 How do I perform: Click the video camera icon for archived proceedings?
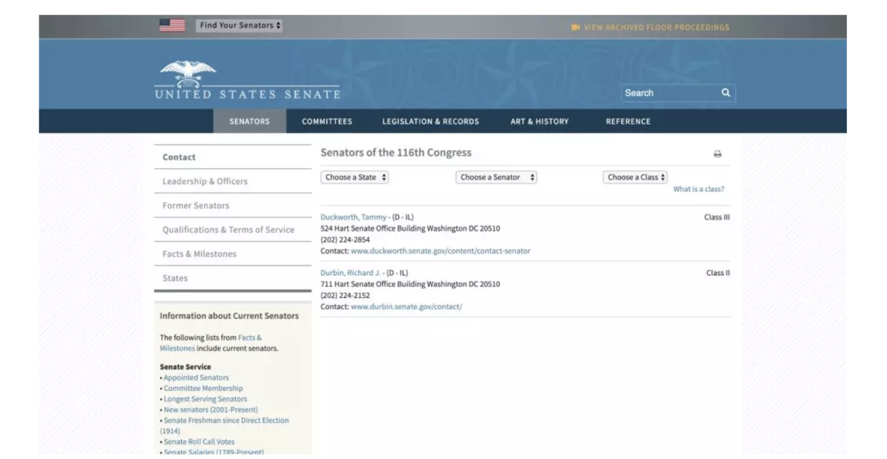[x=575, y=27]
